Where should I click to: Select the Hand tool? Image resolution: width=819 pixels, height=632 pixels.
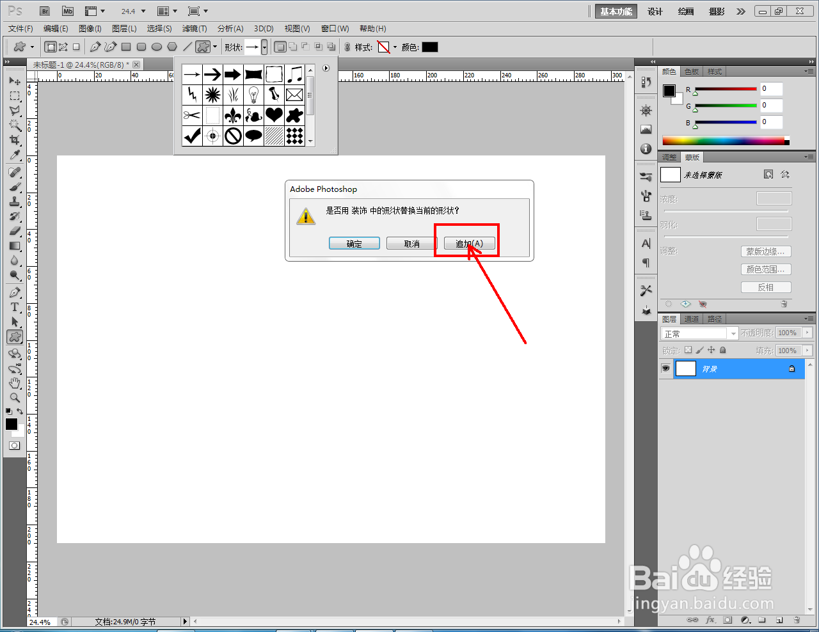[x=15, y=383]
